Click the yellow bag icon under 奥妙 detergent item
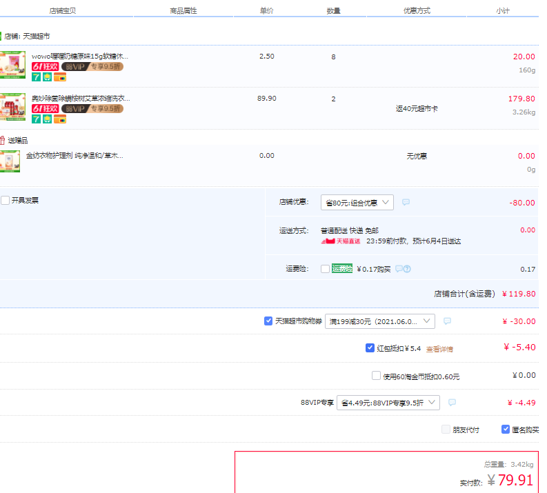The image size is (547, 493). [x=47, y=119]
